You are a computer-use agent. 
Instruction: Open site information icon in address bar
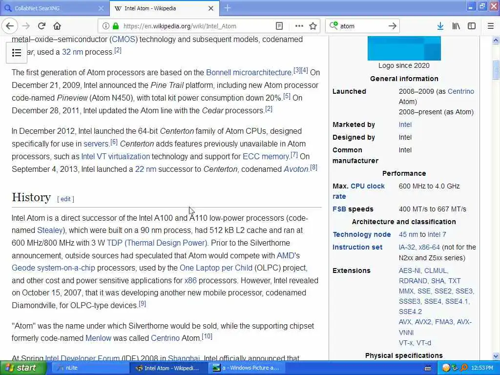coord(106,26)
